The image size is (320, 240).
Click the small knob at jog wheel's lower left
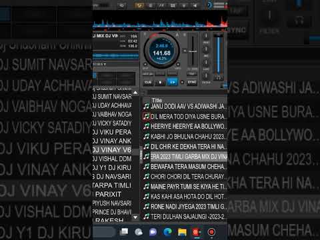(145, 65)
